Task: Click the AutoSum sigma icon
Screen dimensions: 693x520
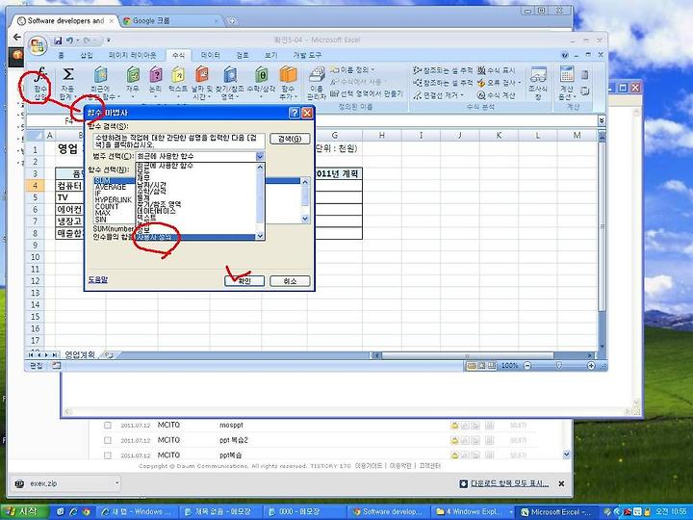Action: coord(67,74)
